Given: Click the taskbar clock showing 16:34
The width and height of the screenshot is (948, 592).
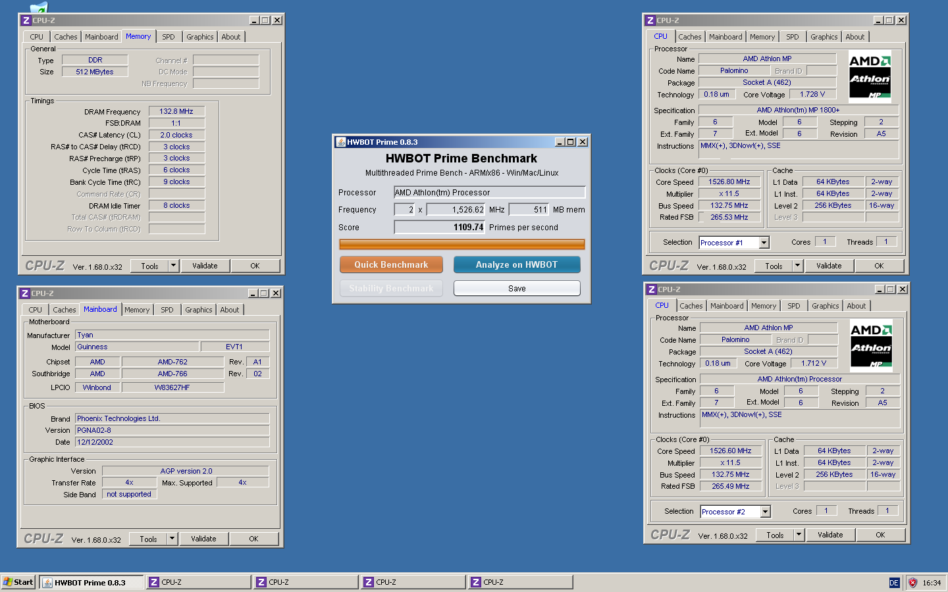Looking at the screenshot, I should (x=932, y=583).
